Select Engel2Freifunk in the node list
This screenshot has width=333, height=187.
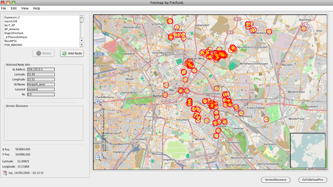point(14,33)
